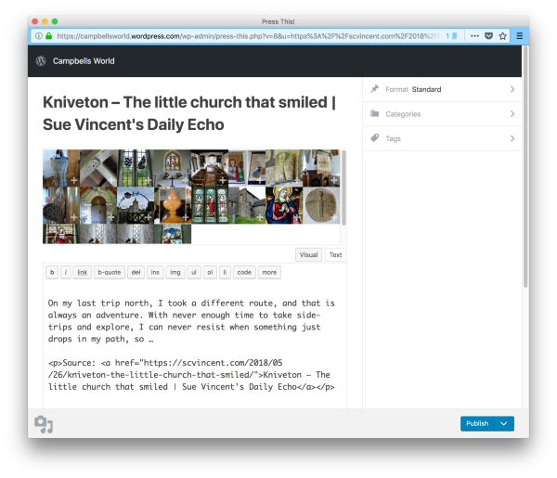The image size is (557, 478).
Task: Click the 'Source:' paragraph text in editor
Action: click(x=191, y=375)
